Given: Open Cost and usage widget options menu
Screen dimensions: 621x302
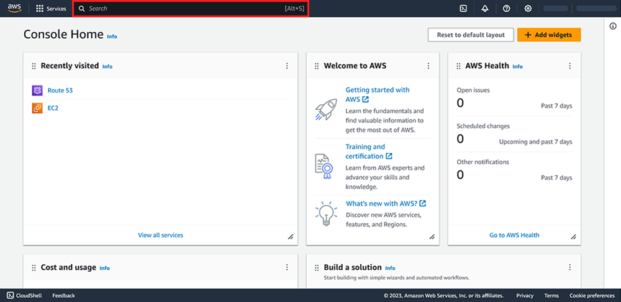Looking at the screenshot, I should [x=287, y=267].
